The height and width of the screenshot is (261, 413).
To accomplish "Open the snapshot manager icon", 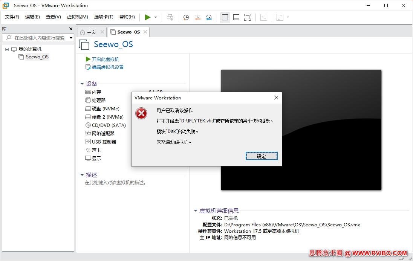I will pyautogui.click(x=209, y=17).
